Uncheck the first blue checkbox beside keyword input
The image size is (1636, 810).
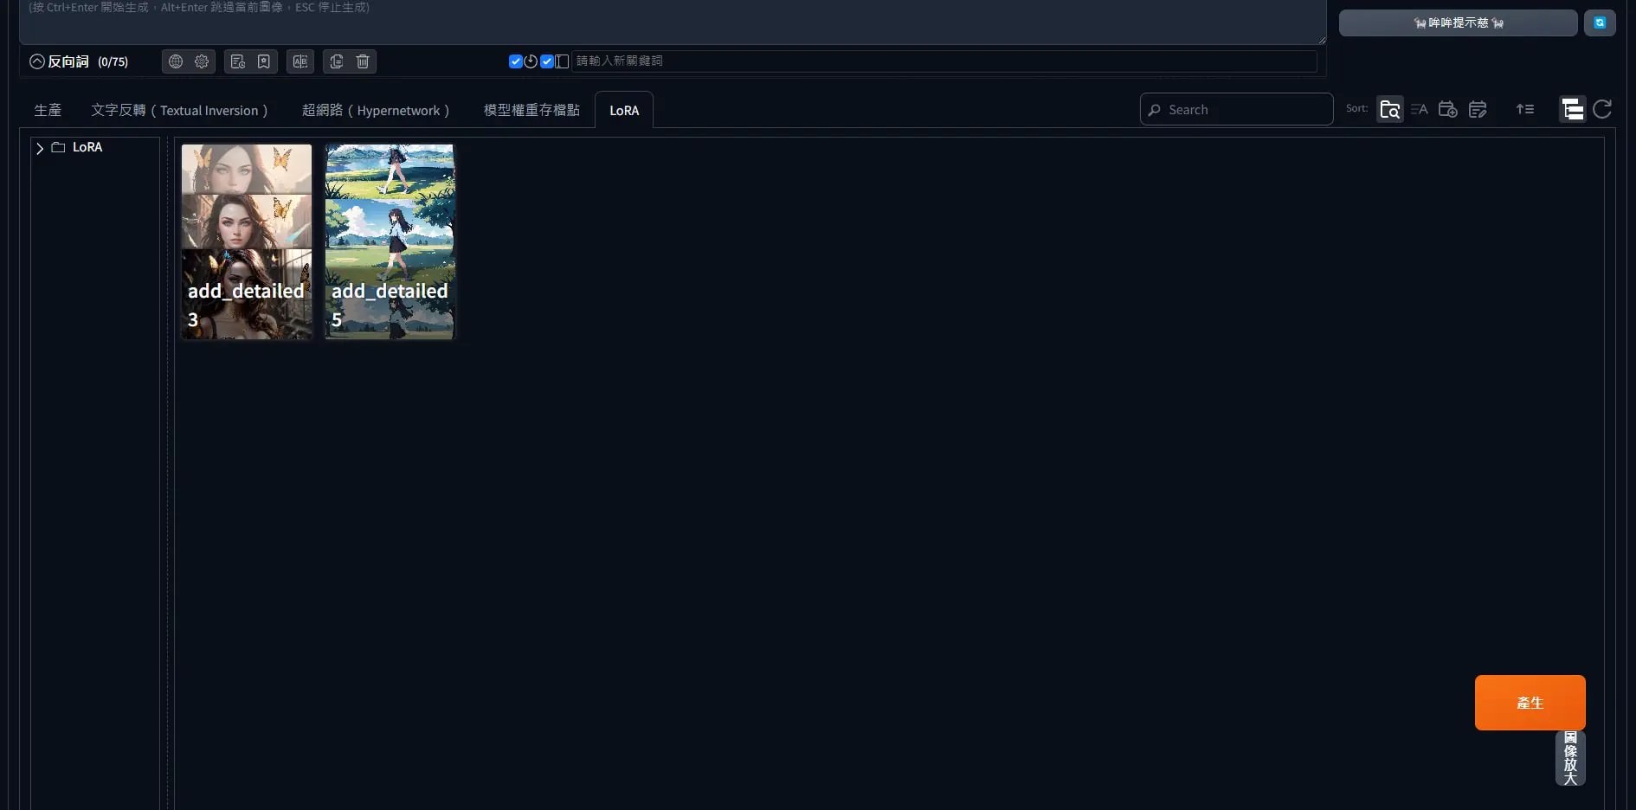coord(515,61)
